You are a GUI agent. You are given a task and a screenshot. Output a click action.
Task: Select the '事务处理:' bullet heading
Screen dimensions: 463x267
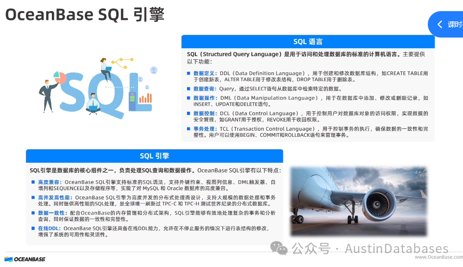(x=205, y=128)
